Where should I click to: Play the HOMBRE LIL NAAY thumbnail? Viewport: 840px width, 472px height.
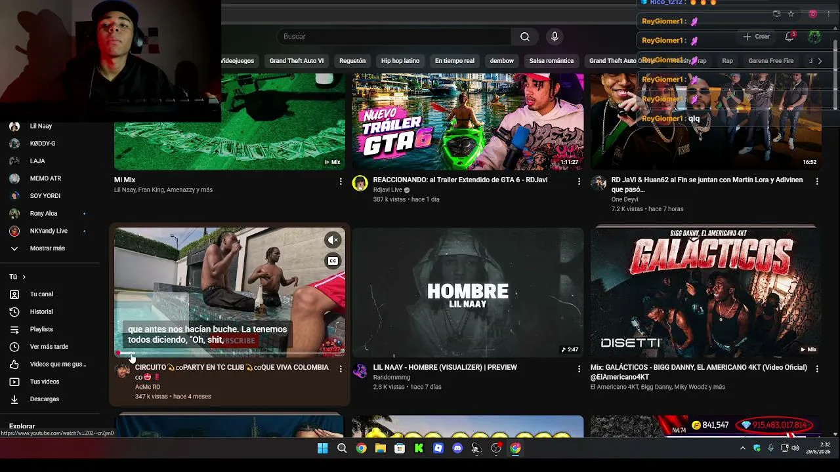(468, 292)
